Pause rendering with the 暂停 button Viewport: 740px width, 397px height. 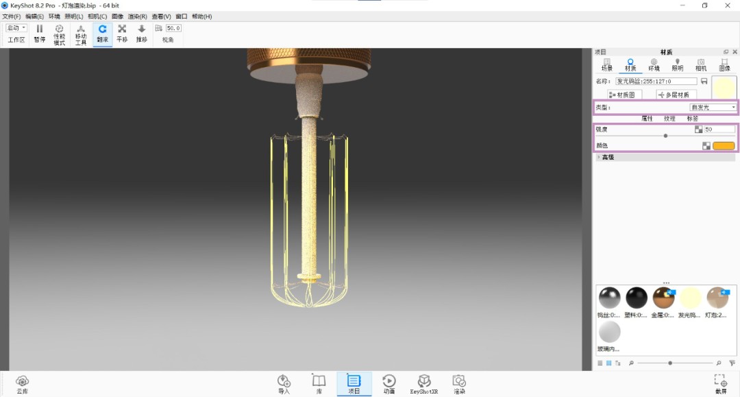click(x=39, y=33)
